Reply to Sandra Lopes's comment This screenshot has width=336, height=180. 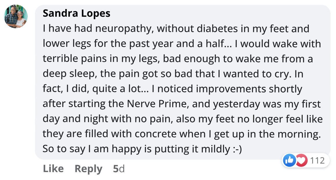(88, 169)
